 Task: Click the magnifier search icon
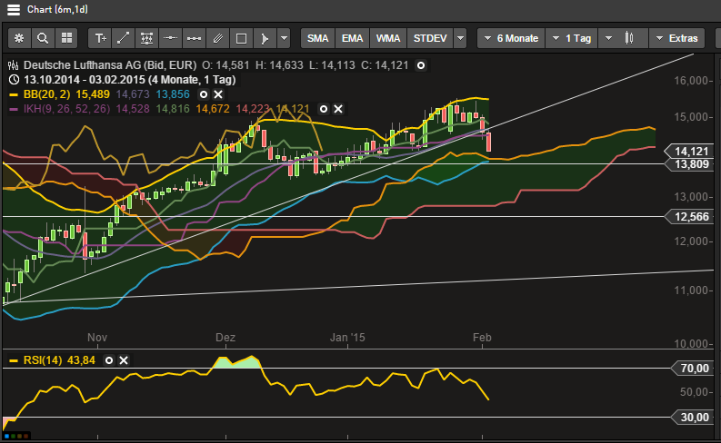[x=43, y=38]
